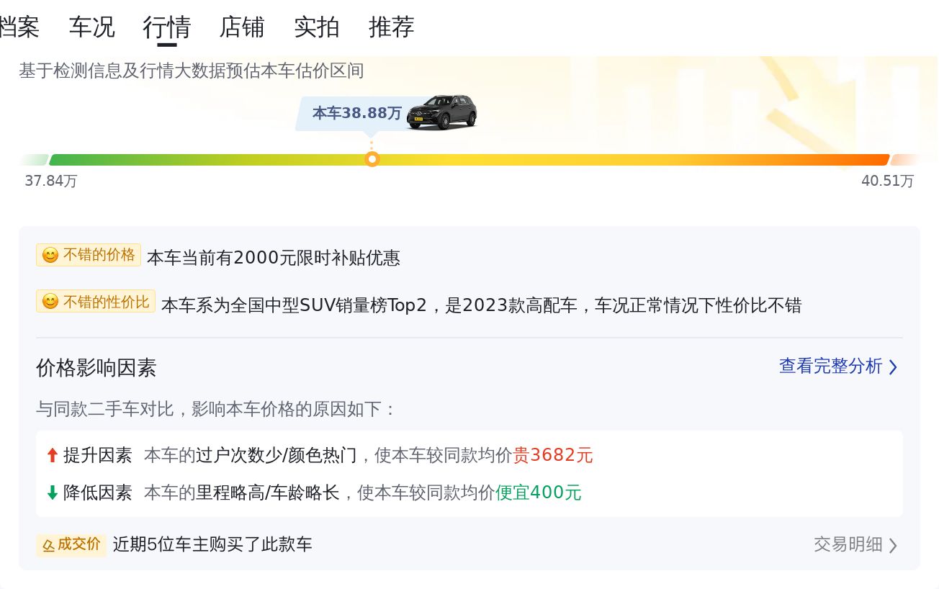Go to the 店铺 tab
The width and height of the screenshot is (939, 589).
[x=242, y=27]
